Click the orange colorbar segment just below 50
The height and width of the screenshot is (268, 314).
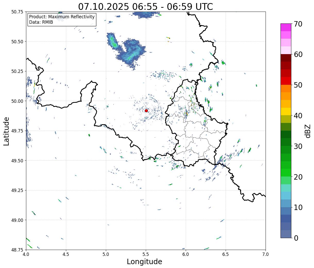286,88
